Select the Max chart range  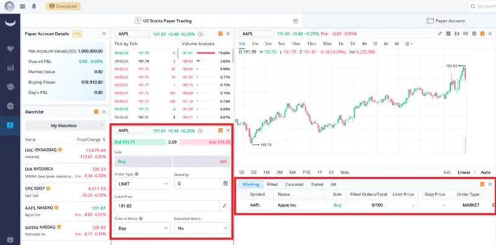coord(345,172)
